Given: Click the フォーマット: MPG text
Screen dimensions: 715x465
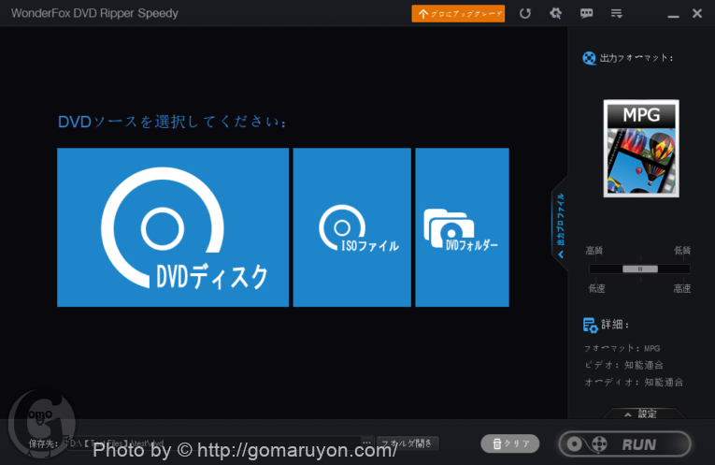Looking at the screenshot, I should tap(622, 349).
